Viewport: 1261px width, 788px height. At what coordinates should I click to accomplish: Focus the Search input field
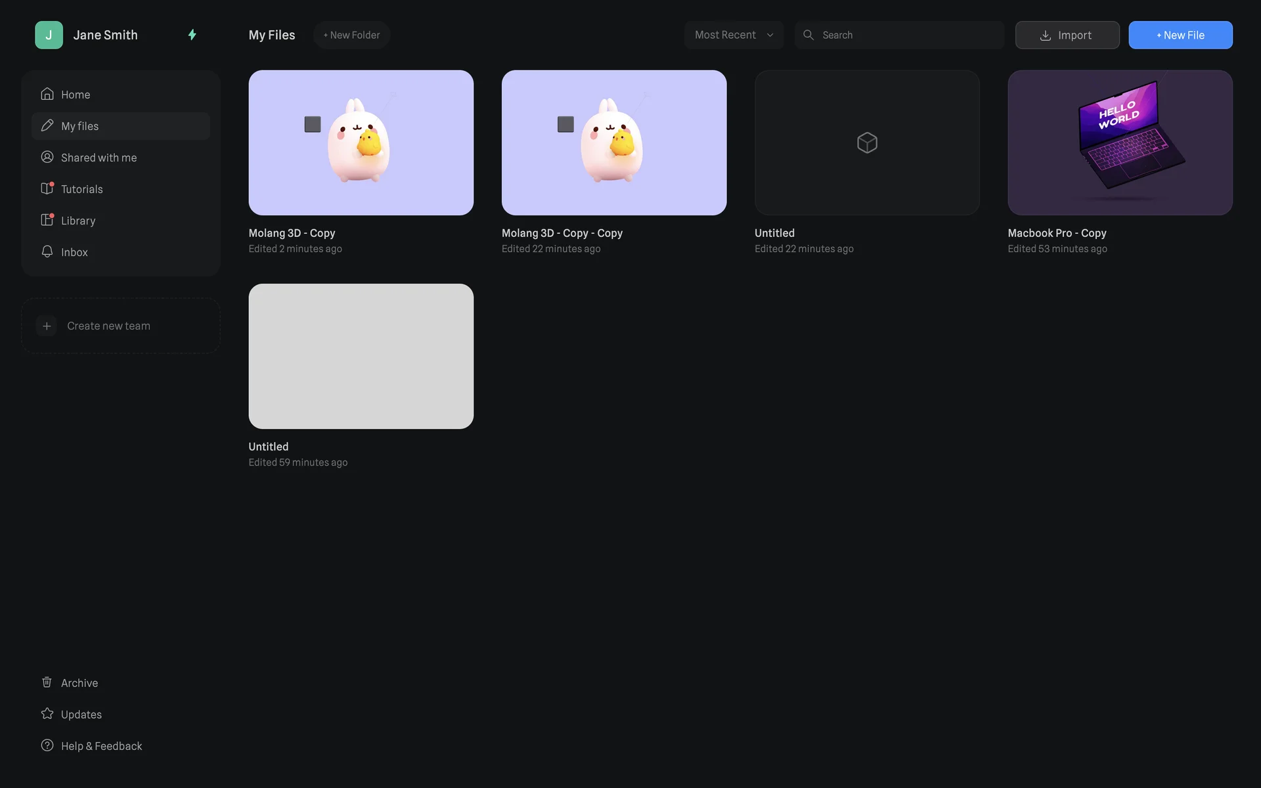(x=906, y=35)
